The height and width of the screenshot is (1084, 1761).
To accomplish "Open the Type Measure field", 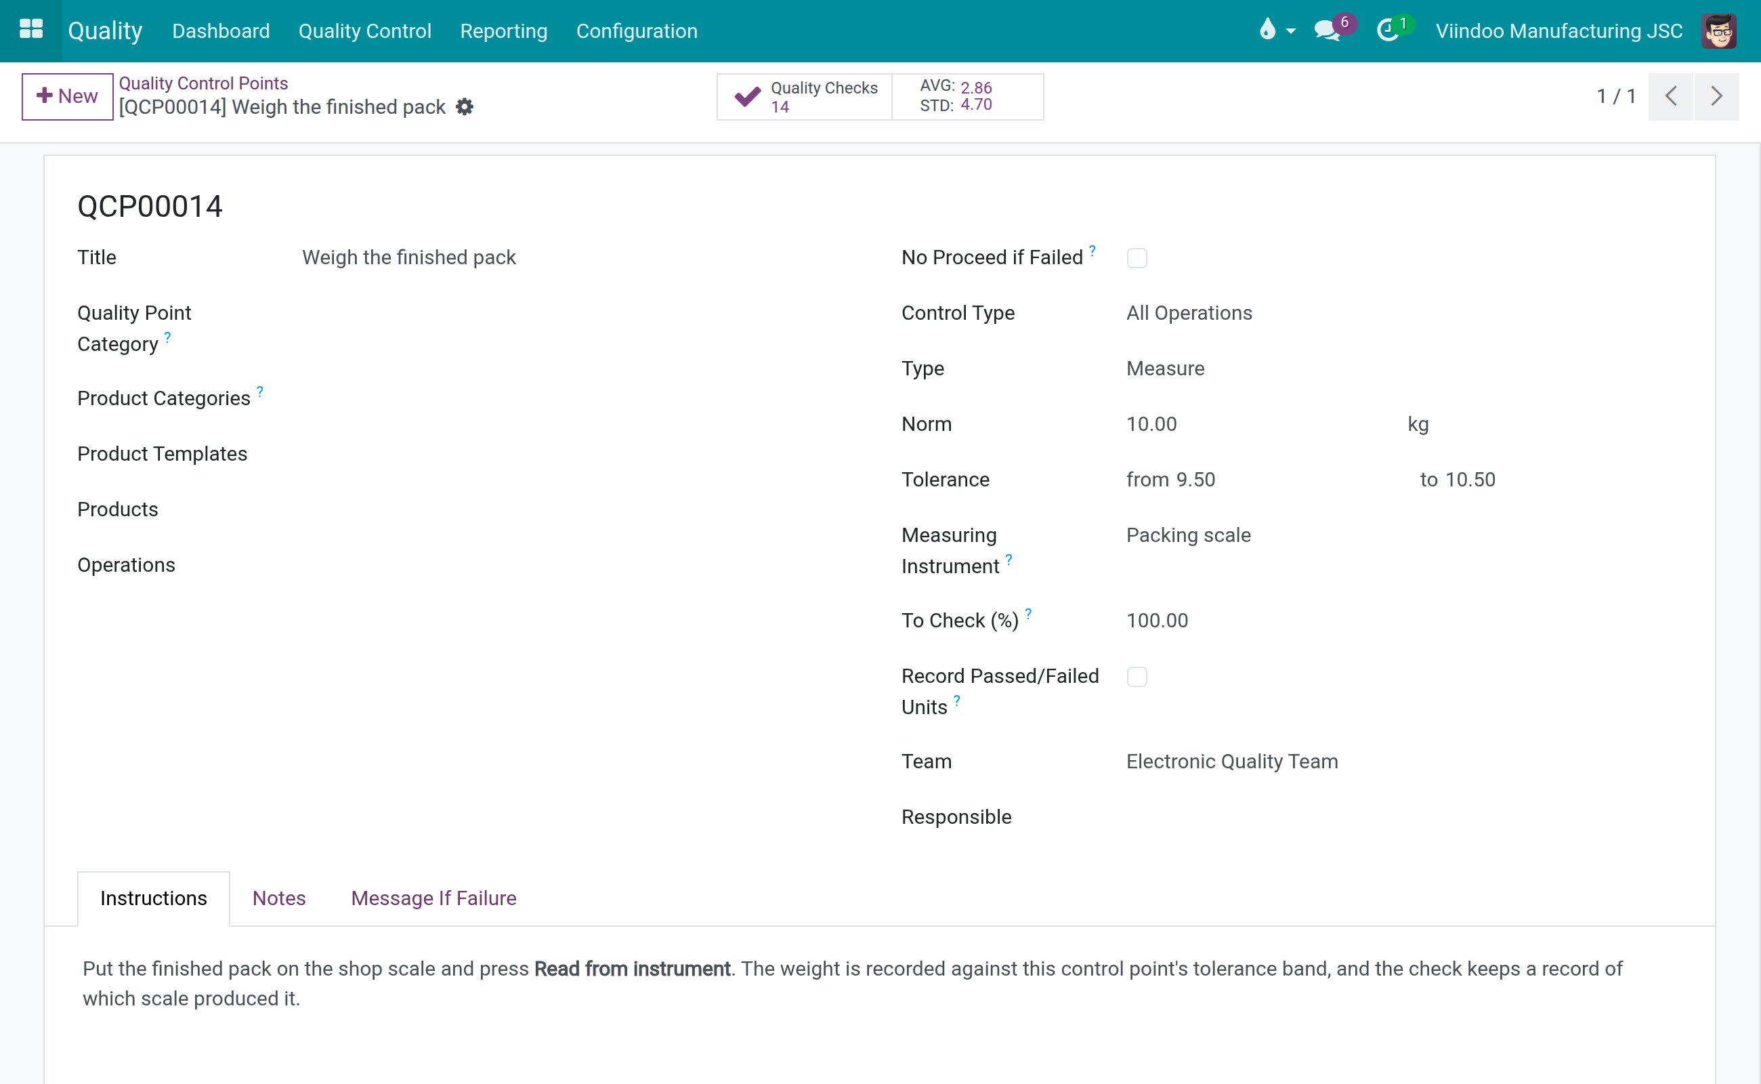I will tap(1166, 369).
